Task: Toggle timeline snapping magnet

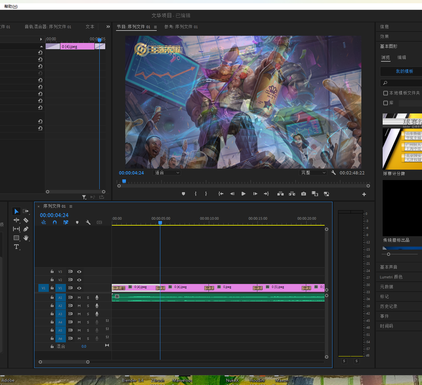Action: [x=55, y=222]
